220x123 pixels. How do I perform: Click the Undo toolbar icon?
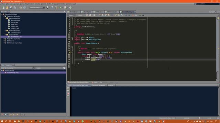(x=21, y=8)
